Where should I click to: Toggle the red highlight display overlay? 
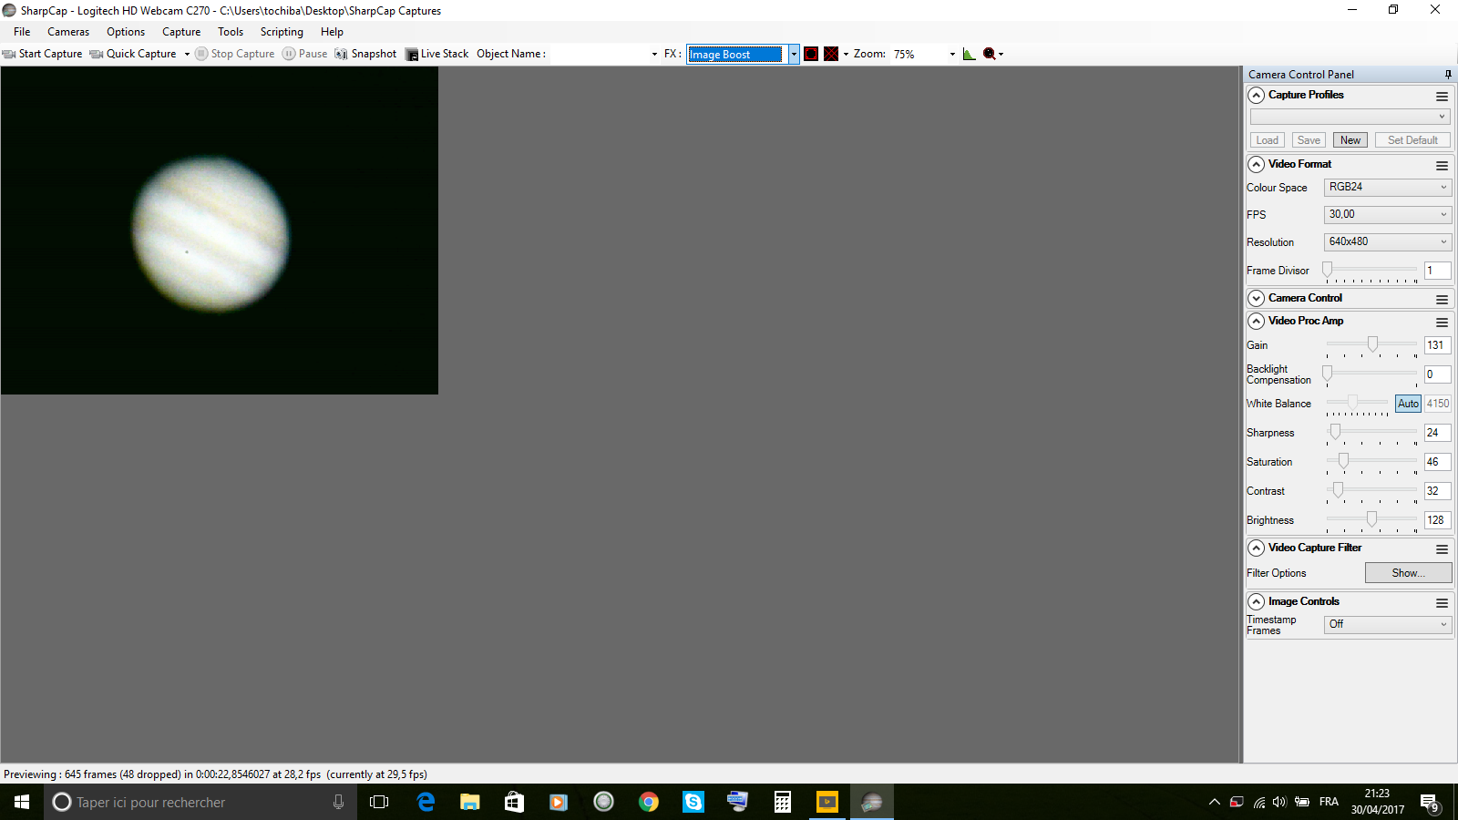click(811, 54)
